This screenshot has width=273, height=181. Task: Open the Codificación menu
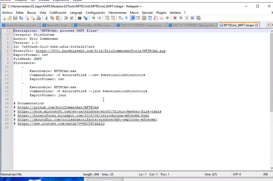58,12
